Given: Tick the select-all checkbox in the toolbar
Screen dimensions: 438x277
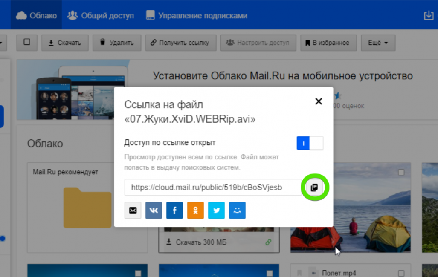Looking at the screenshot, I should click(x=27, y=42).
